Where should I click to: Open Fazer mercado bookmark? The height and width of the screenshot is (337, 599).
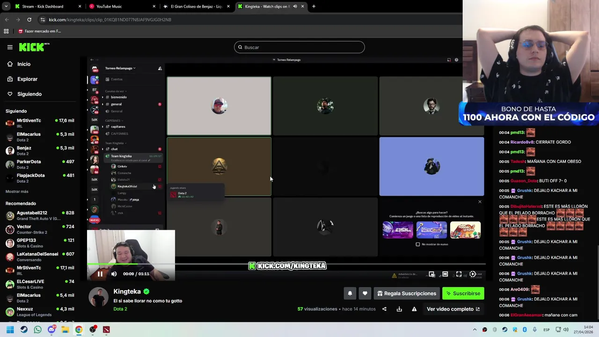point(39,31)
